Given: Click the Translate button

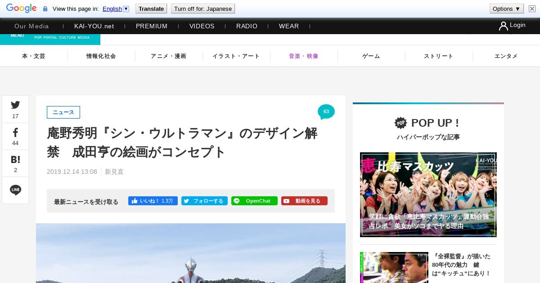Looking at the screenshot, I should [x=151, y=9].
